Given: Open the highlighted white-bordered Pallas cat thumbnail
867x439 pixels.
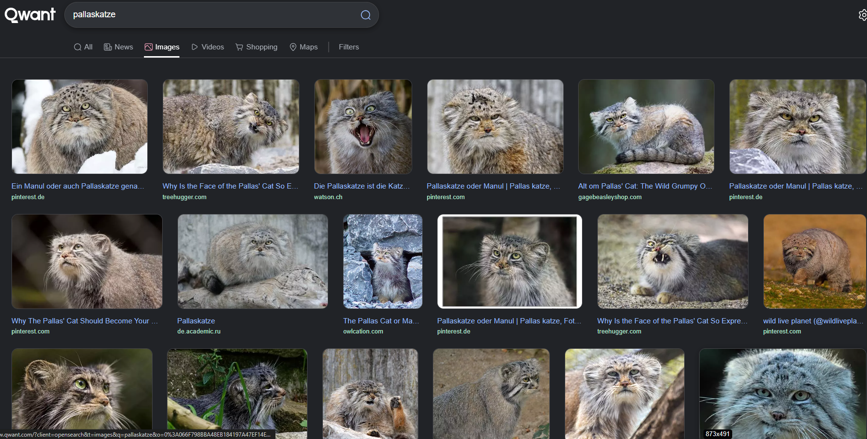Looking at the screenshot, I should pos(510,261).
